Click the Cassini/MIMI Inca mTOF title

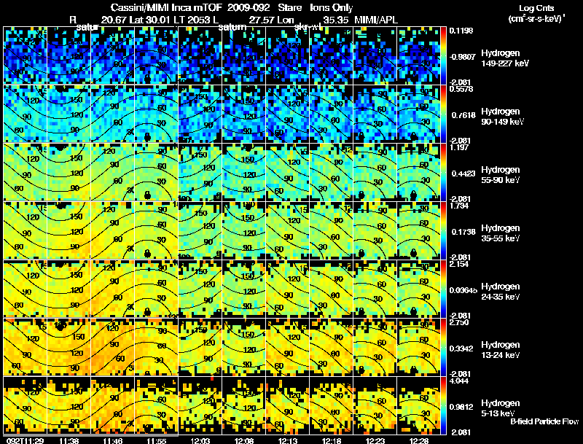tap(166, 7)
